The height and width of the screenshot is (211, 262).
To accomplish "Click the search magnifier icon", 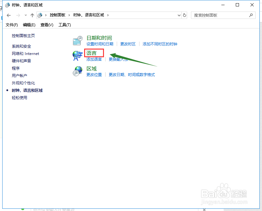I will [x=251, y=15].
